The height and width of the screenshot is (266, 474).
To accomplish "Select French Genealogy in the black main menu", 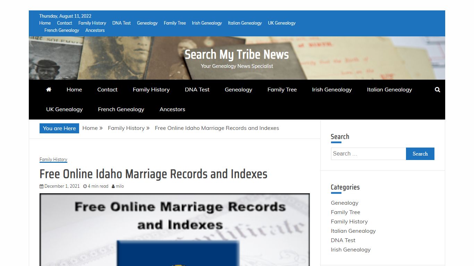I will 121,109.
